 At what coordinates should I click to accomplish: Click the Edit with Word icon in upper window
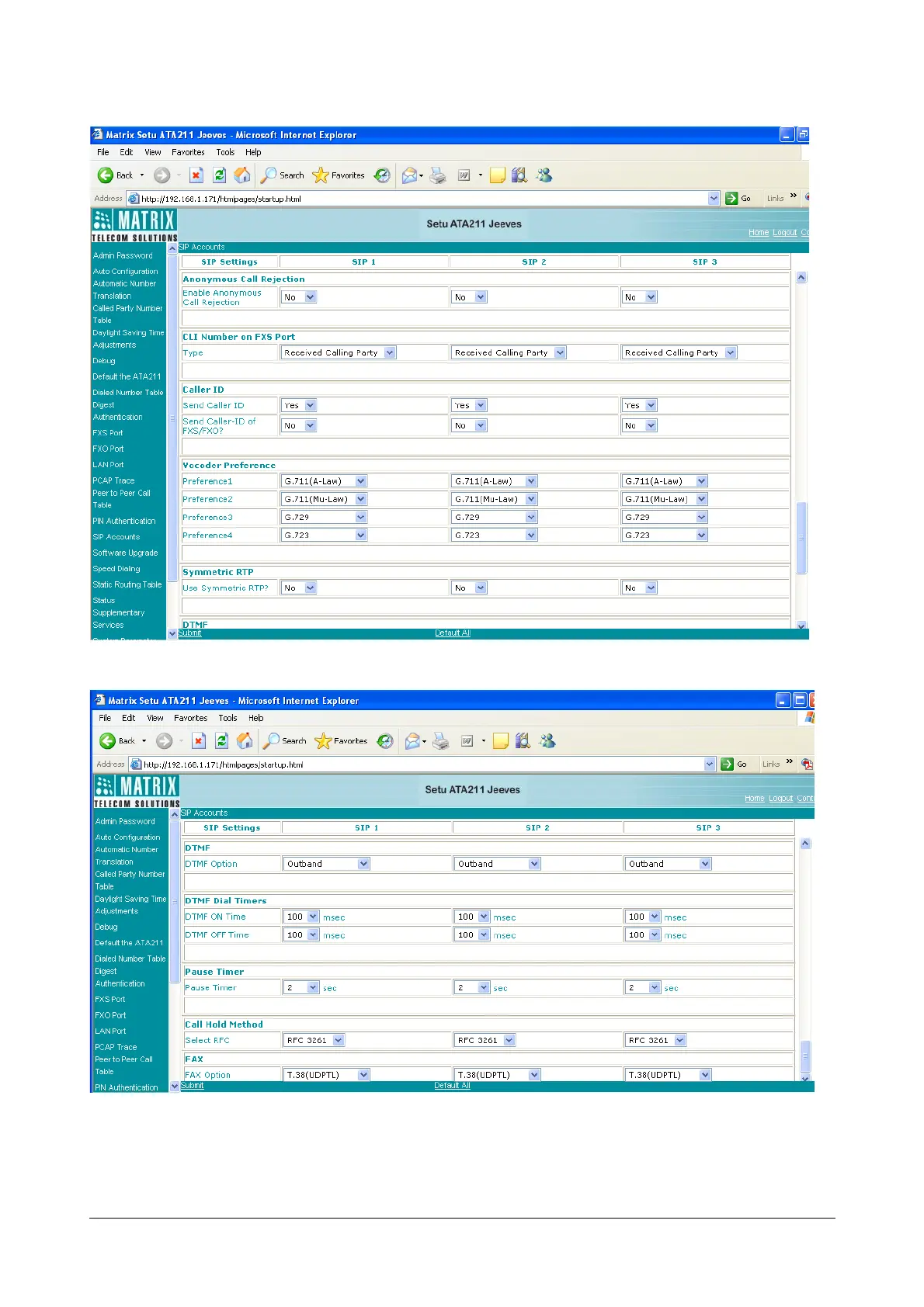[x=464, y=175]
